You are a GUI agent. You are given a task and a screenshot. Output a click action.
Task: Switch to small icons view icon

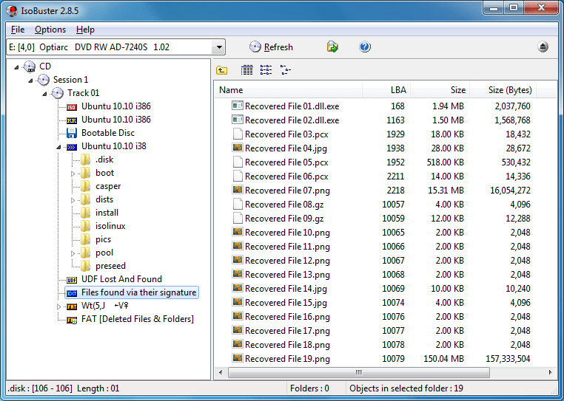point(266,70)
